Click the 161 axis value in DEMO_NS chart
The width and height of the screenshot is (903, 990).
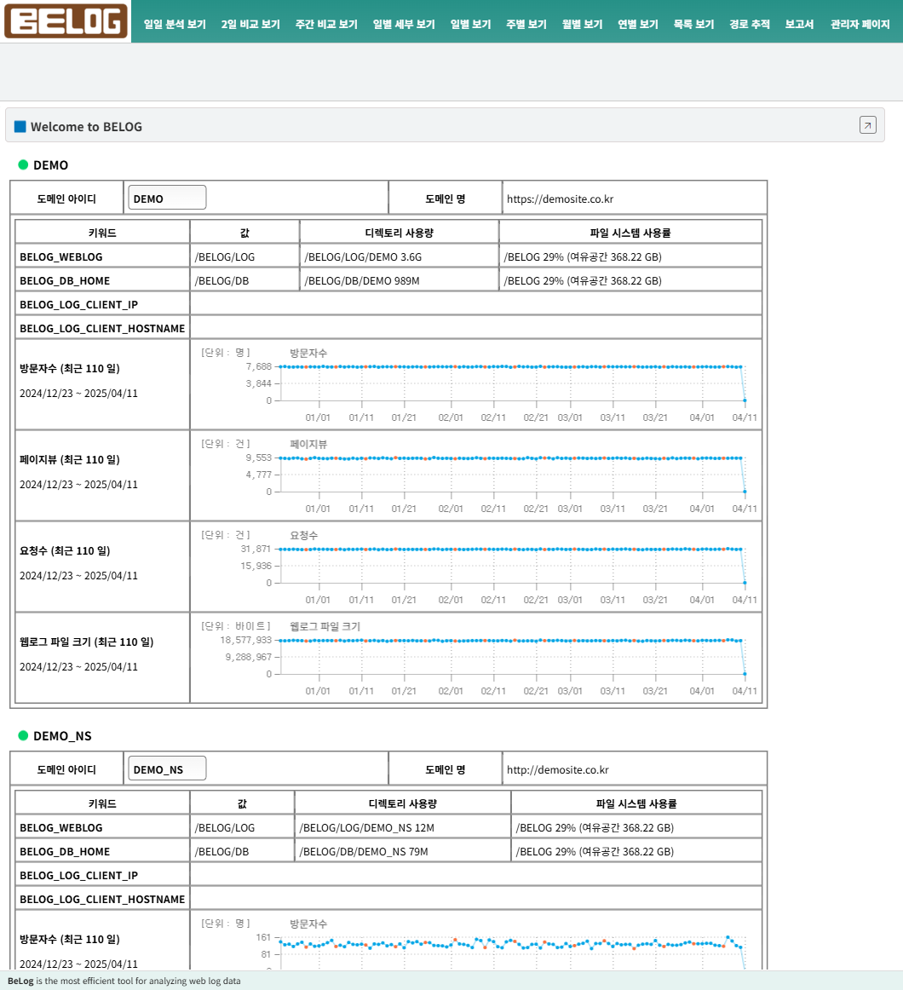point(263,937)
